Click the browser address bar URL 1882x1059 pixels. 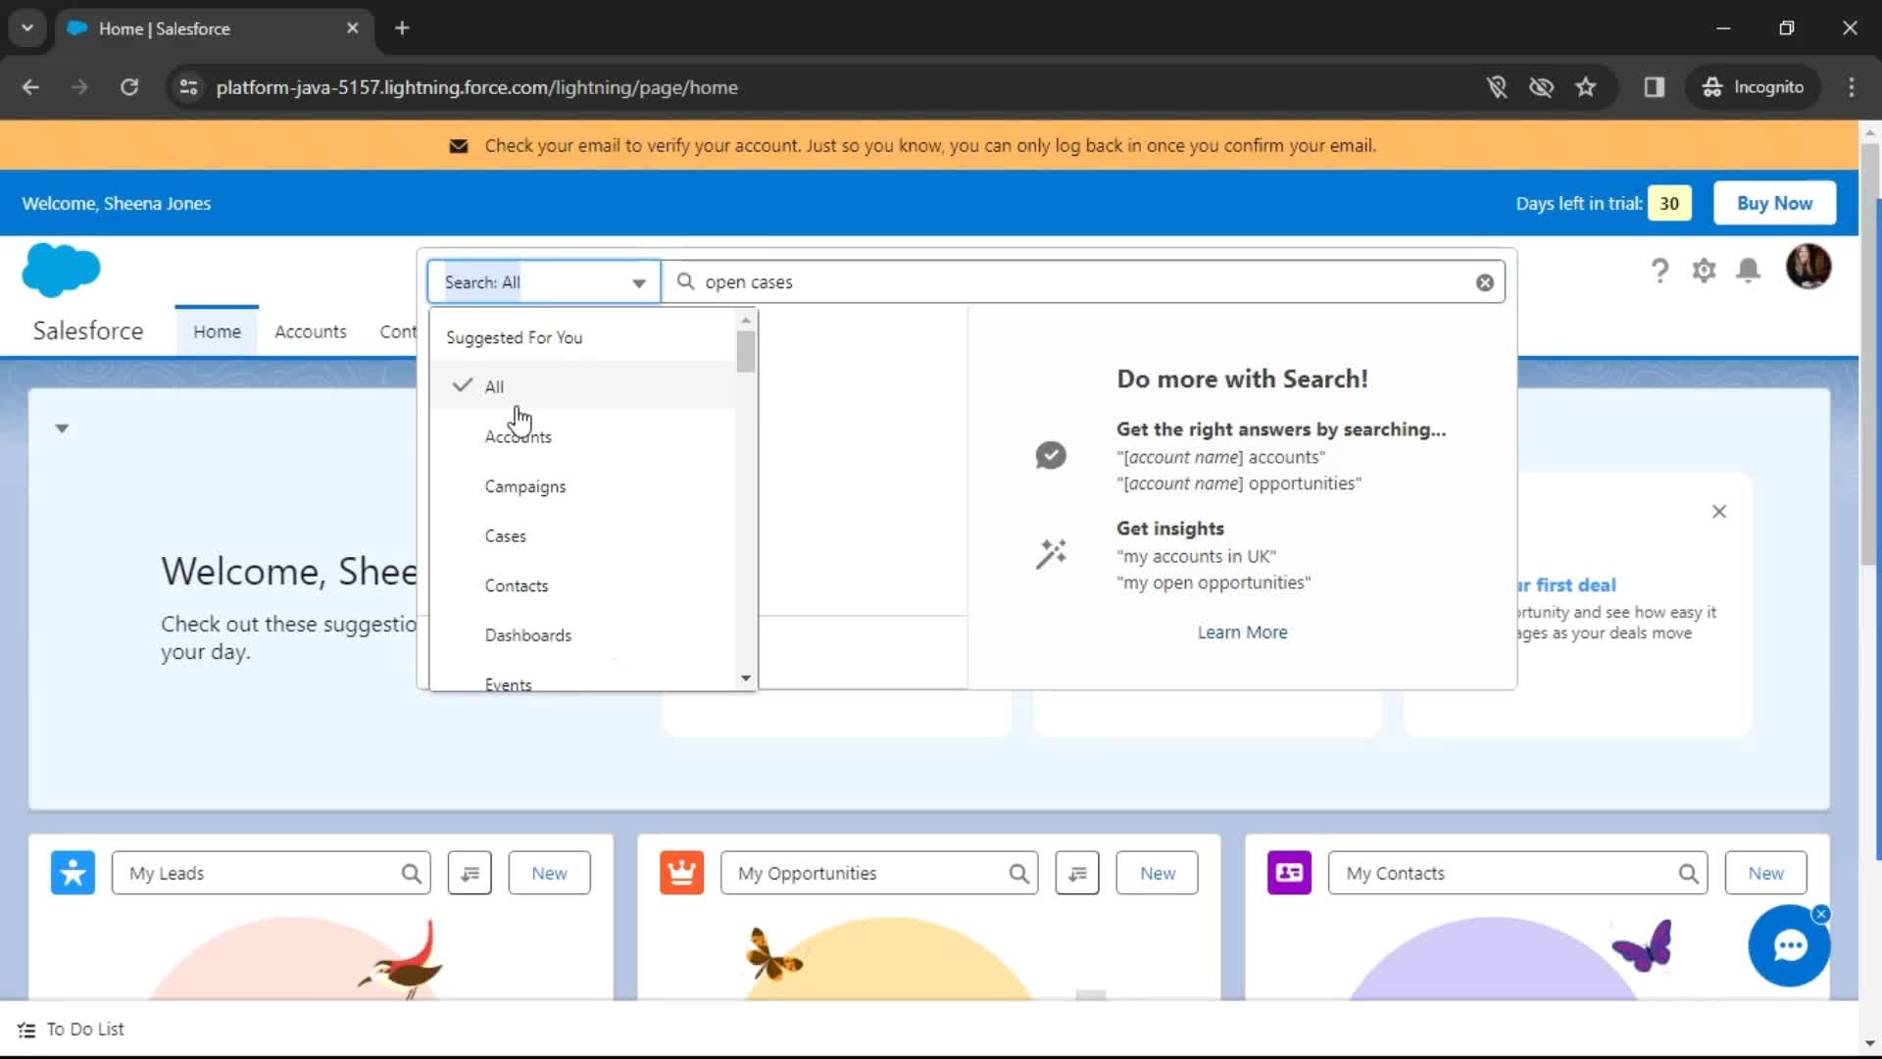point(477,87)
